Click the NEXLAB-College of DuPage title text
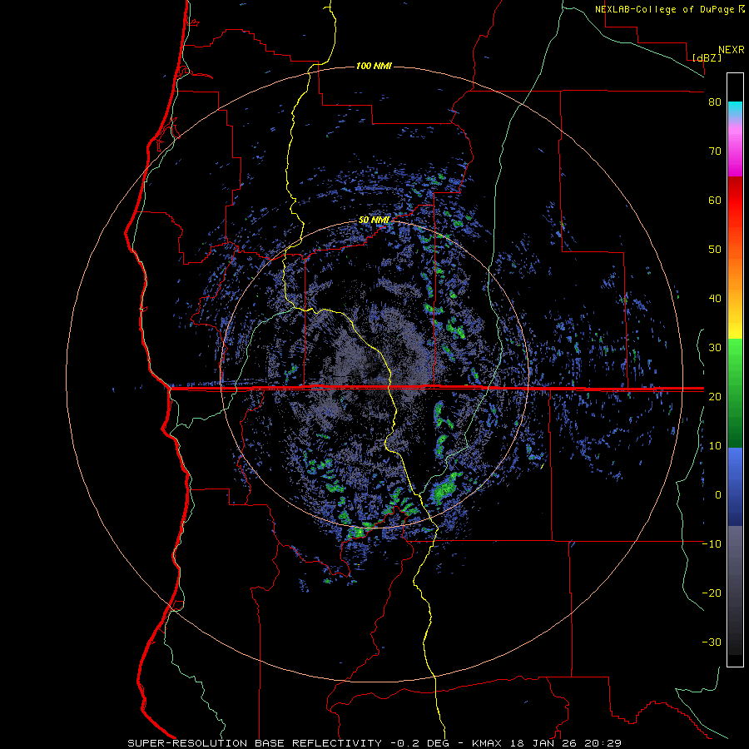 pos(666,9)
